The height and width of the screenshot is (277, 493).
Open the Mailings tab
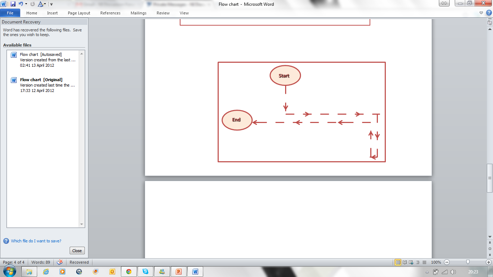139,13
